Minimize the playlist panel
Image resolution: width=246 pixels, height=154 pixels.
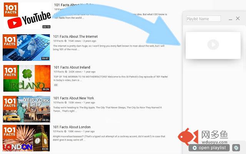click(x=230, y=19)
